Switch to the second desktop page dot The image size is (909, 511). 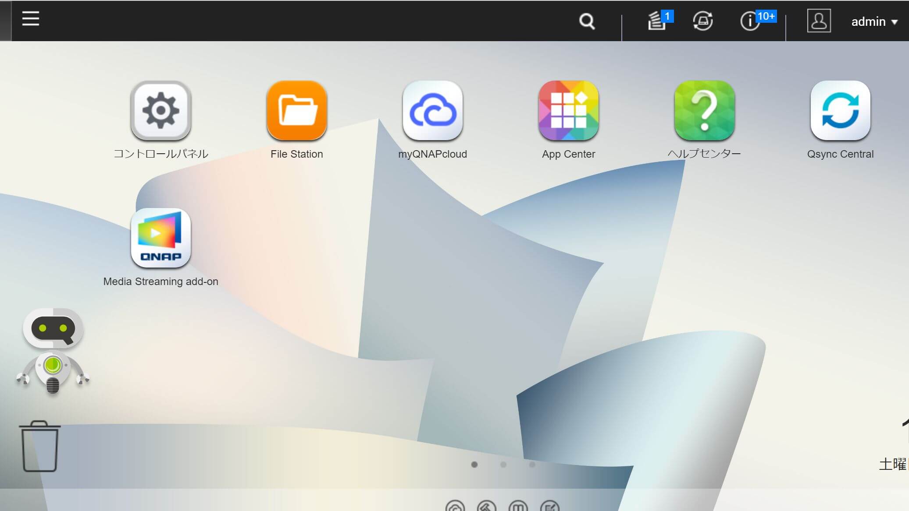(x=503, y=465)
